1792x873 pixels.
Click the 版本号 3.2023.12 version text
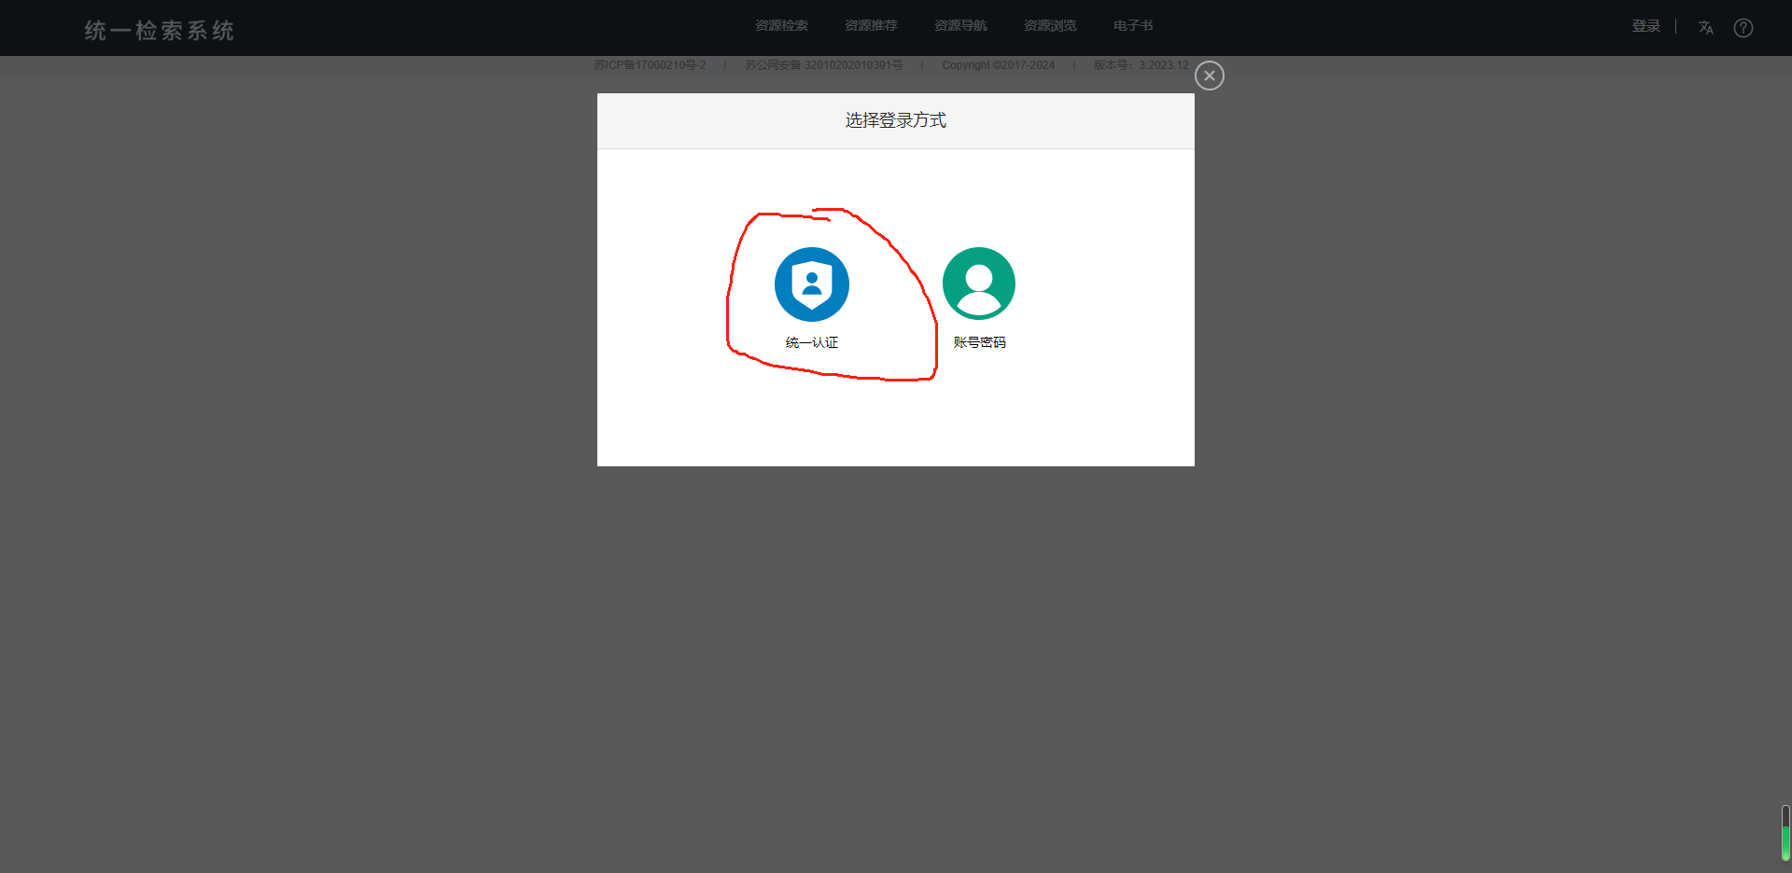coord(1141,65)
